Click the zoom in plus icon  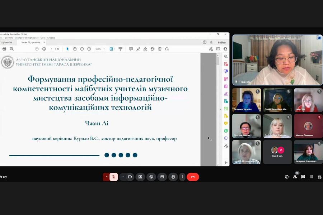[x=89, y=49]
